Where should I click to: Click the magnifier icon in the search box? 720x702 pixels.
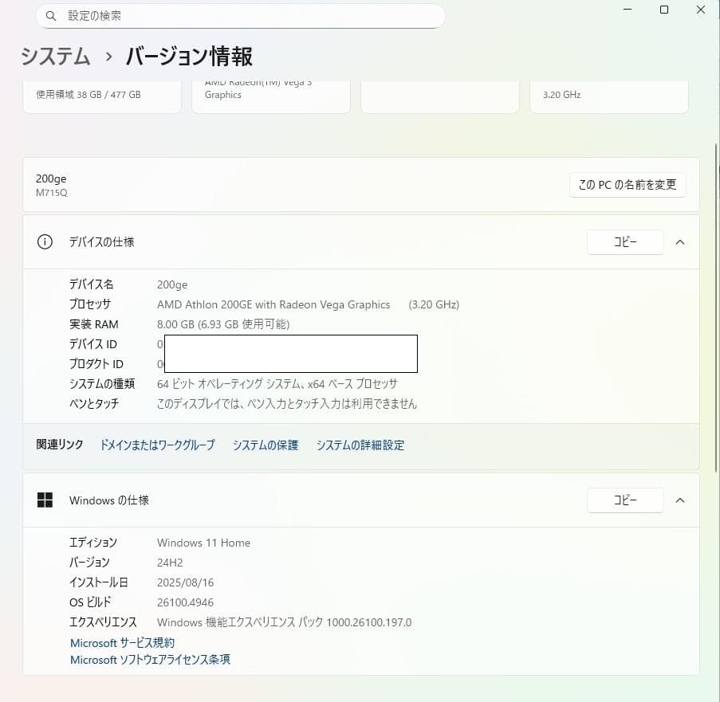pos(49,15)
